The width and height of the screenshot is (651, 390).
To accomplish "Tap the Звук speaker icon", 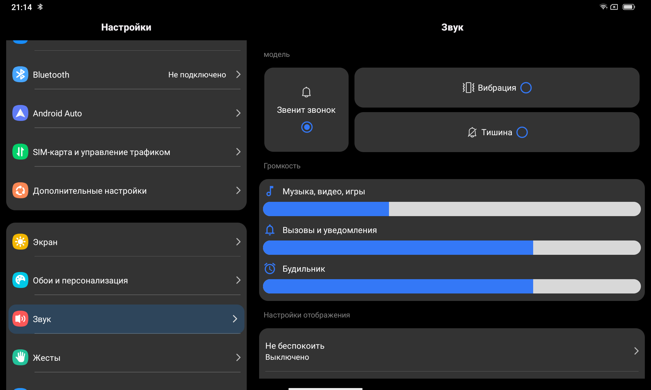I will (x=20, y=319).
